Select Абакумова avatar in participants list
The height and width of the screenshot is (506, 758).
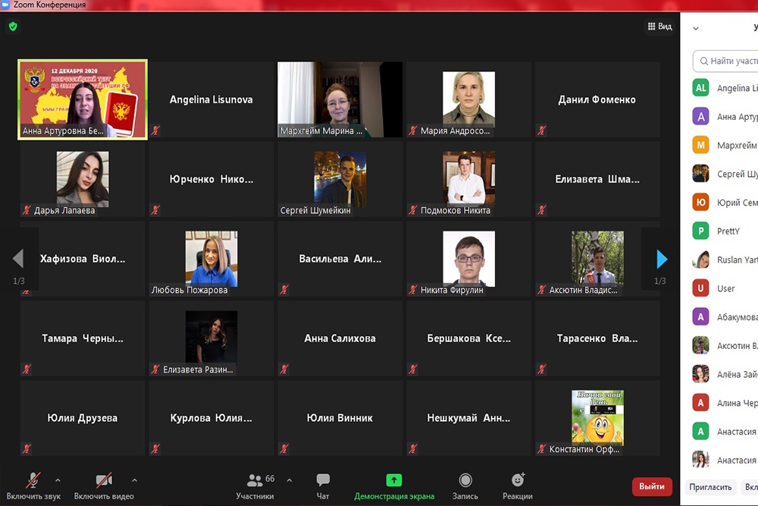[x=701, y=317]
